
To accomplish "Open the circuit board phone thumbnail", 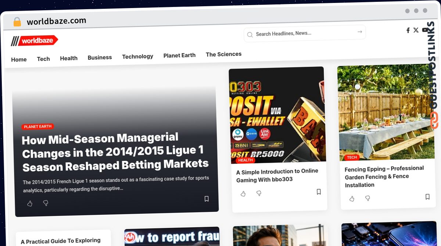I will point(390,234).
